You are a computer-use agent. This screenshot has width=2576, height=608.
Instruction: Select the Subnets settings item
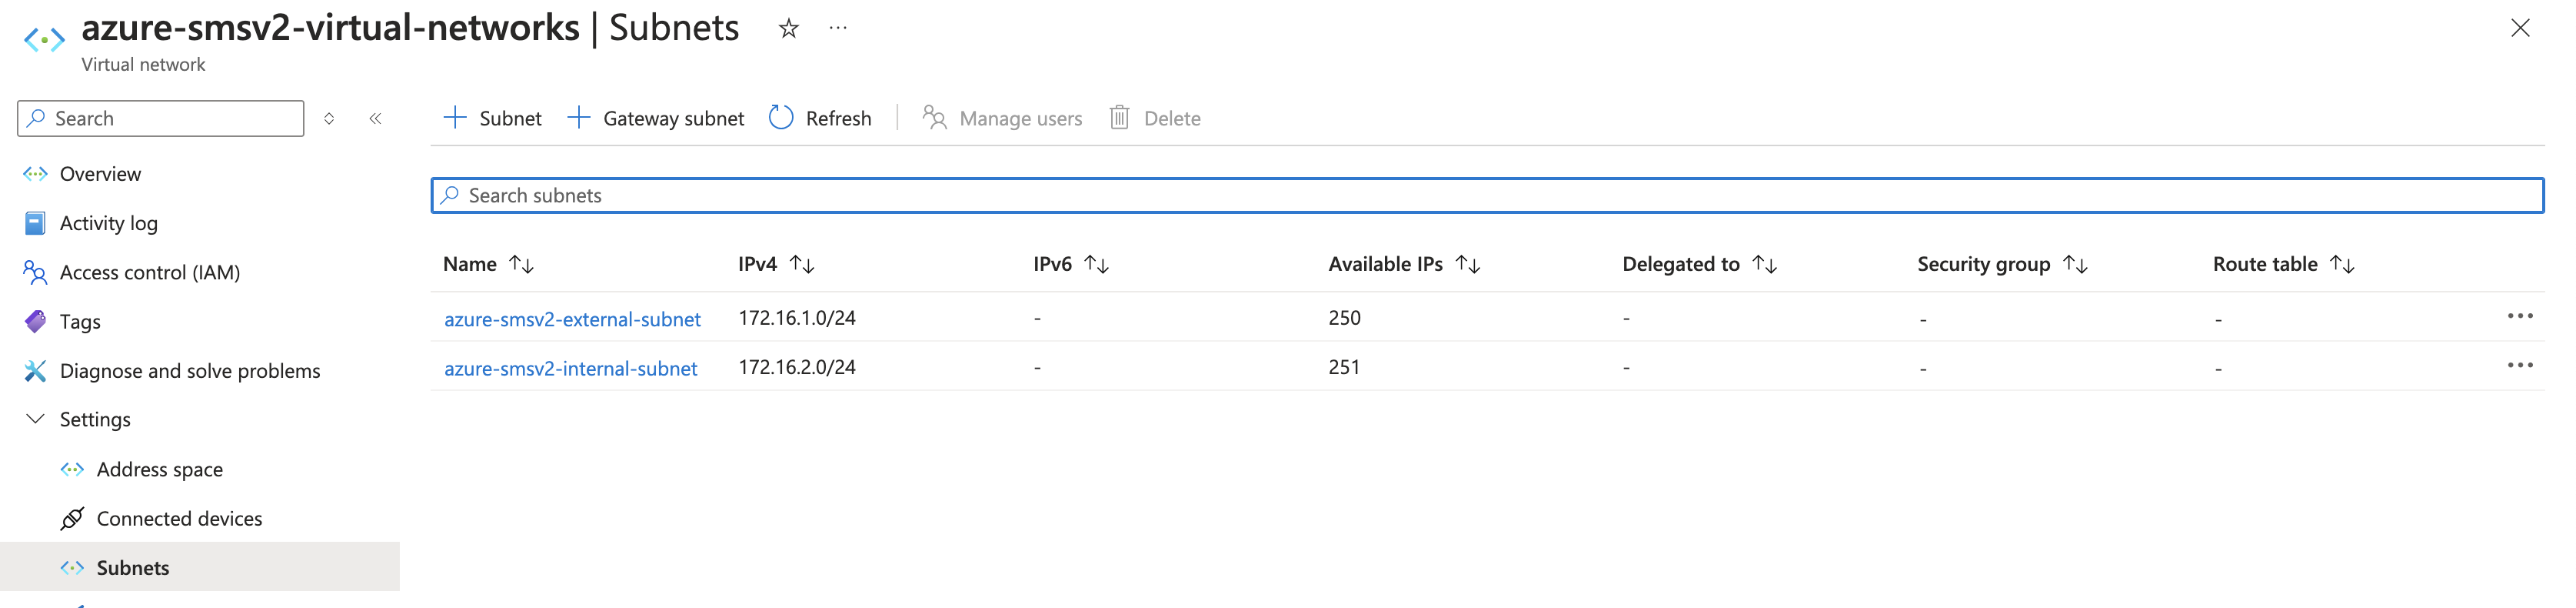pos(132,567)
